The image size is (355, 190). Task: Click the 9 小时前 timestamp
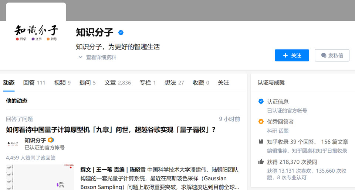pyautogui.click(x=229, y=119)
